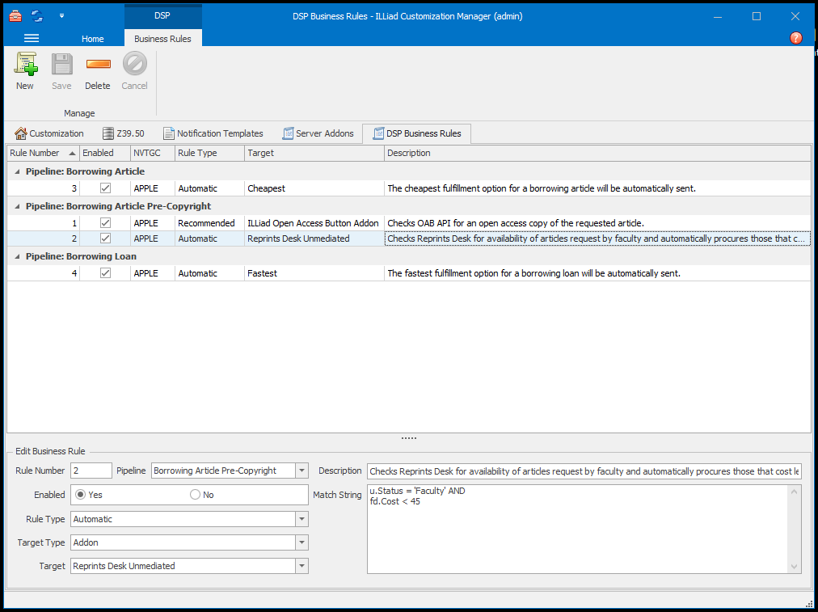Click the toolbox icon in title bar
818x612 pixels.
tap(15, 15)
